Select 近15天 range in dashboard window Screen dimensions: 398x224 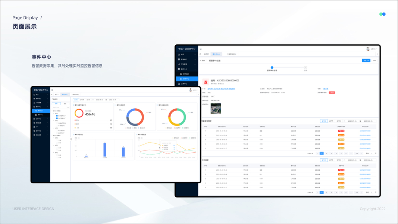[82, 100]
